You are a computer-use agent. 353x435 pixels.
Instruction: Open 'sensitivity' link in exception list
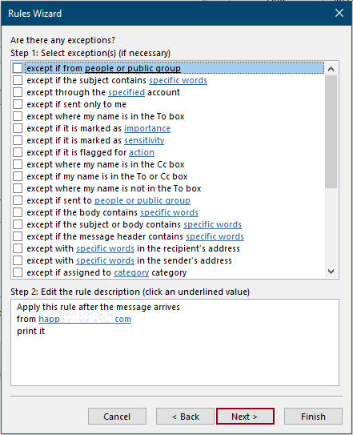pos(144,140)
